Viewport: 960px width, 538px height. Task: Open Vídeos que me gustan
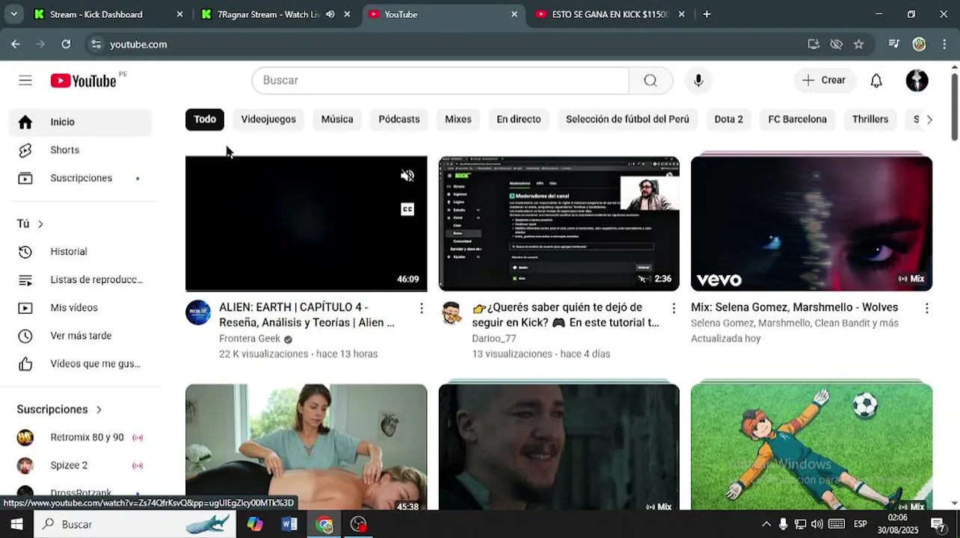[80, 364]
